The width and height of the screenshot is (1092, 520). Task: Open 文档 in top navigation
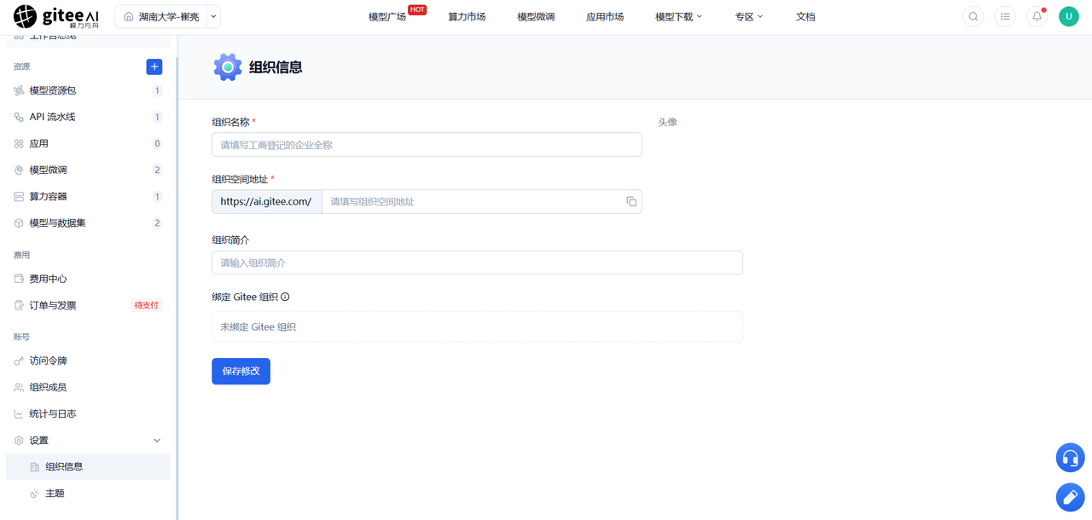pos(805,16)
